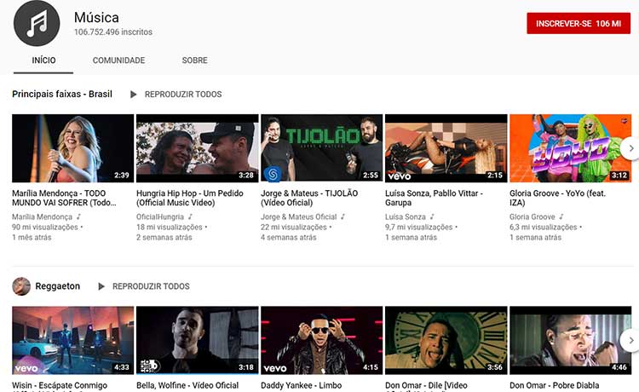Click the 18 mi visualizações text

click(x=170, y=227)
